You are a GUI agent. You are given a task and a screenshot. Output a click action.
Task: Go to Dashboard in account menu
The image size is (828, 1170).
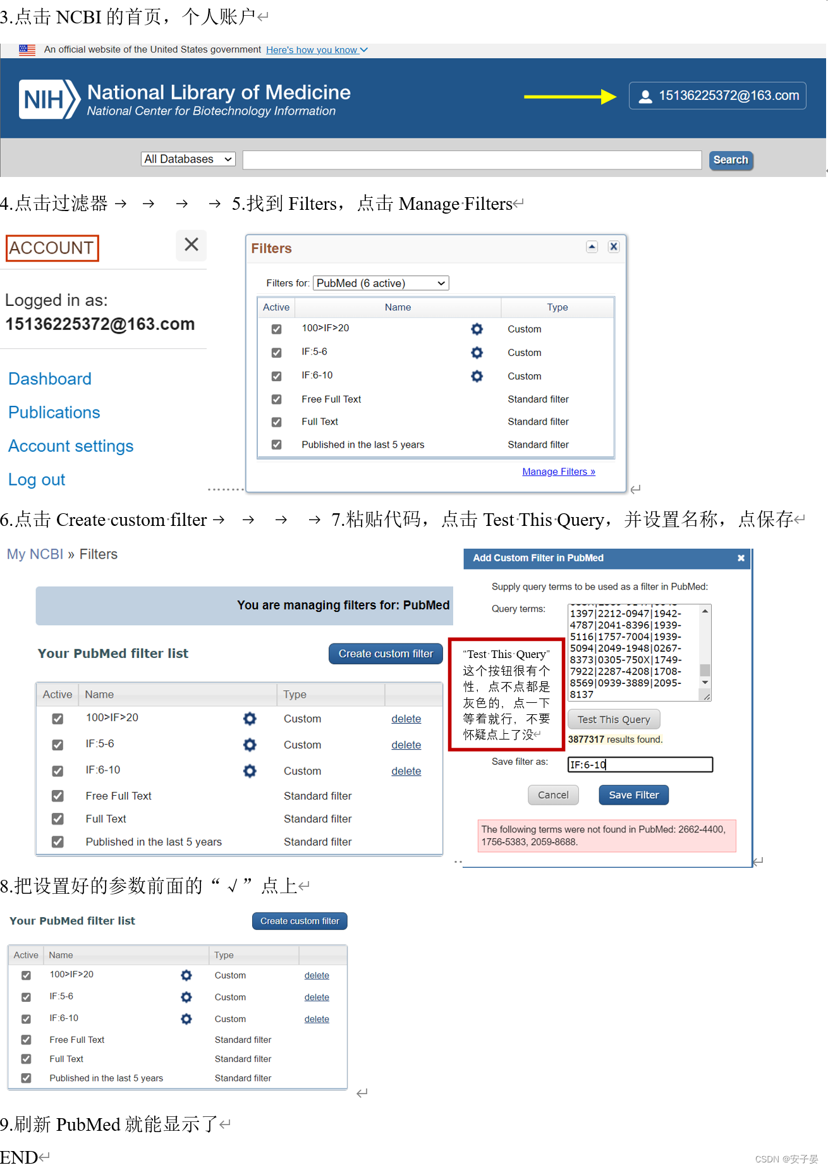tap(50, 379)
